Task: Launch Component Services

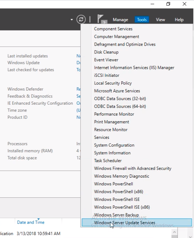Action: pyautogui.click(x=113, y=29)
